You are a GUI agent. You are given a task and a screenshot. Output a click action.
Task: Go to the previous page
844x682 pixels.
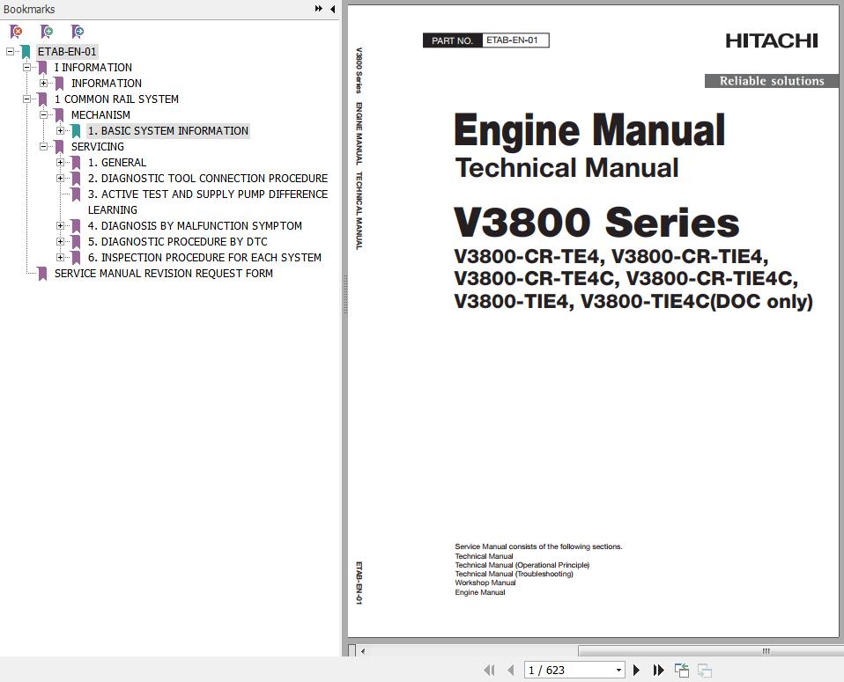point(511,671)
